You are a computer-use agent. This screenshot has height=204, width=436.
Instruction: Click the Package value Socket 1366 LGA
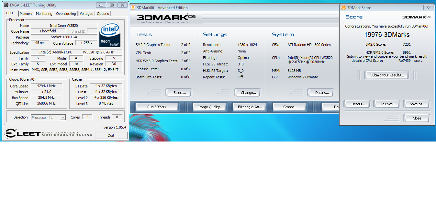[x=64, y=37]
